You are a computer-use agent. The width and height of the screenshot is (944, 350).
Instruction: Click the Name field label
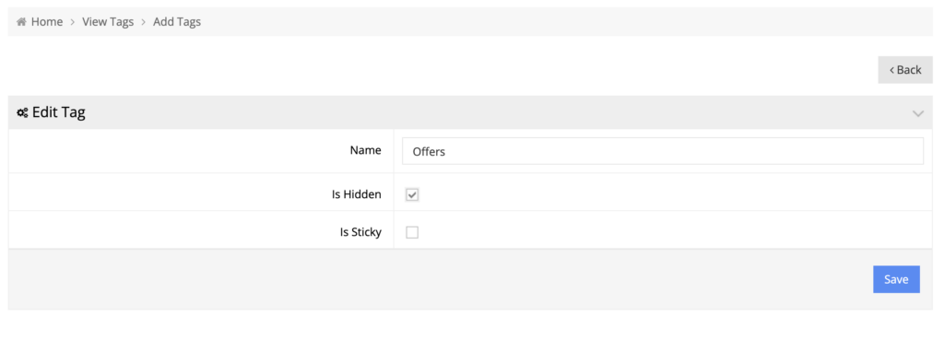pyautogui.click(x=365, y=150)
